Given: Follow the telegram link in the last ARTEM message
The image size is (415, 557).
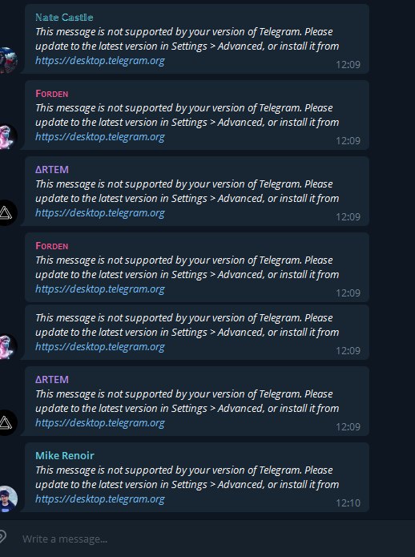Looking at the screenshot, I should tap(100, 423).
